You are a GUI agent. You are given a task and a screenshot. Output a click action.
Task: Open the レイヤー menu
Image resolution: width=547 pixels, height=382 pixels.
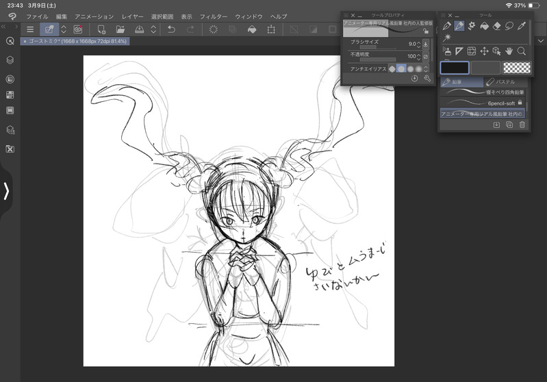click(133, 16)
